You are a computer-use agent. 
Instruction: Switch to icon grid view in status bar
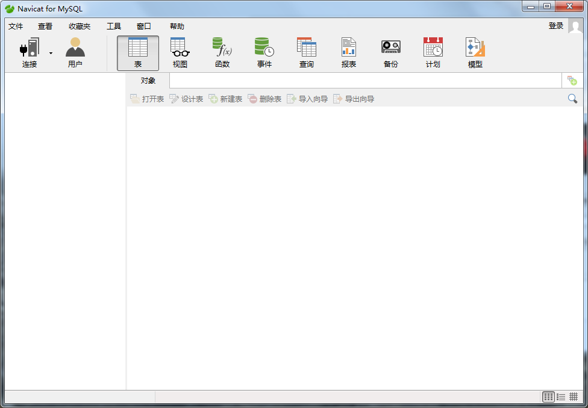tap(549, 397)
